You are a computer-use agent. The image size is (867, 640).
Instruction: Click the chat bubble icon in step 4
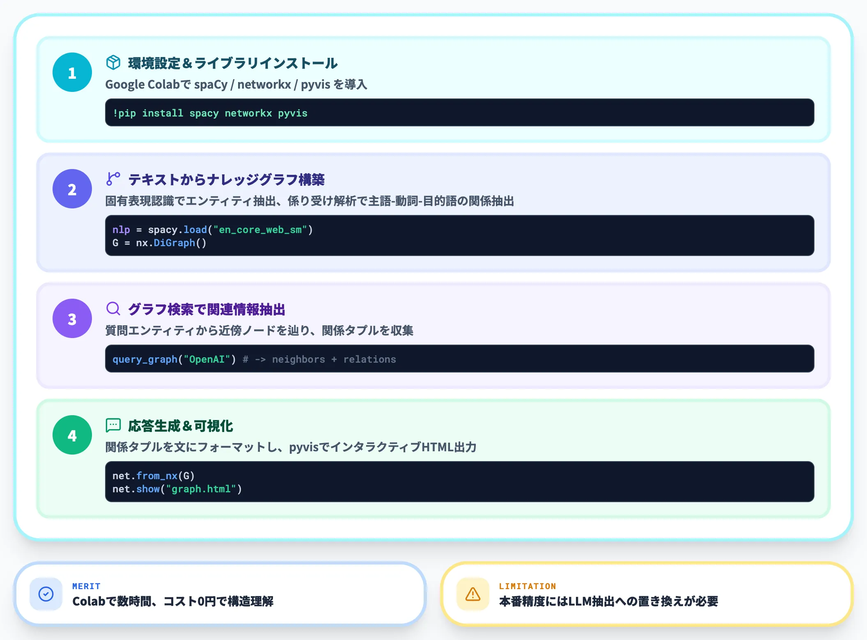113,425
